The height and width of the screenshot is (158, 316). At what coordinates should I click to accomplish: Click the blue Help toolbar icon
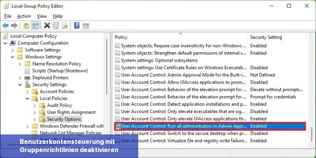(x=76, y=26)
